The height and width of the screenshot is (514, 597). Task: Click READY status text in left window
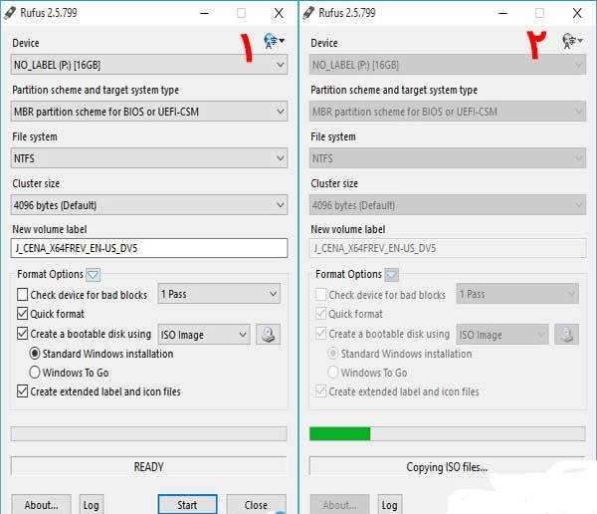149,467
